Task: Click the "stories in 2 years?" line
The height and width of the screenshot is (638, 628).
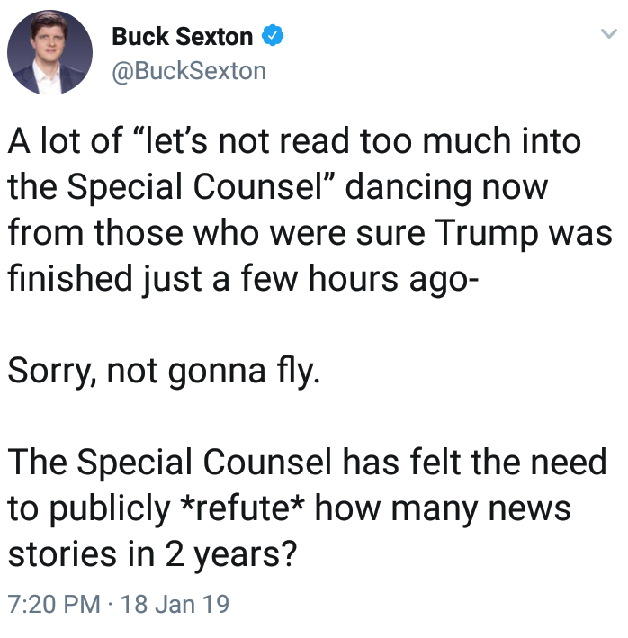Action: (x=152, y=554)
